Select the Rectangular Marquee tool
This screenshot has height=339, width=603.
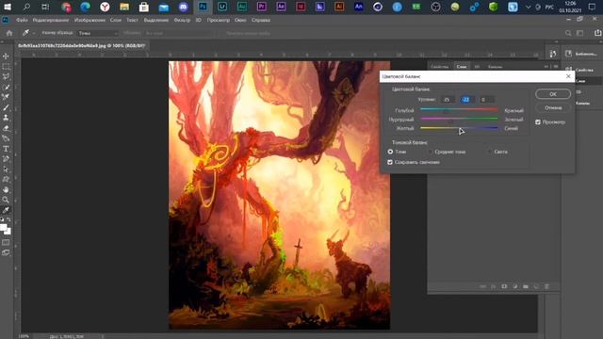click(x=6, y=67)
